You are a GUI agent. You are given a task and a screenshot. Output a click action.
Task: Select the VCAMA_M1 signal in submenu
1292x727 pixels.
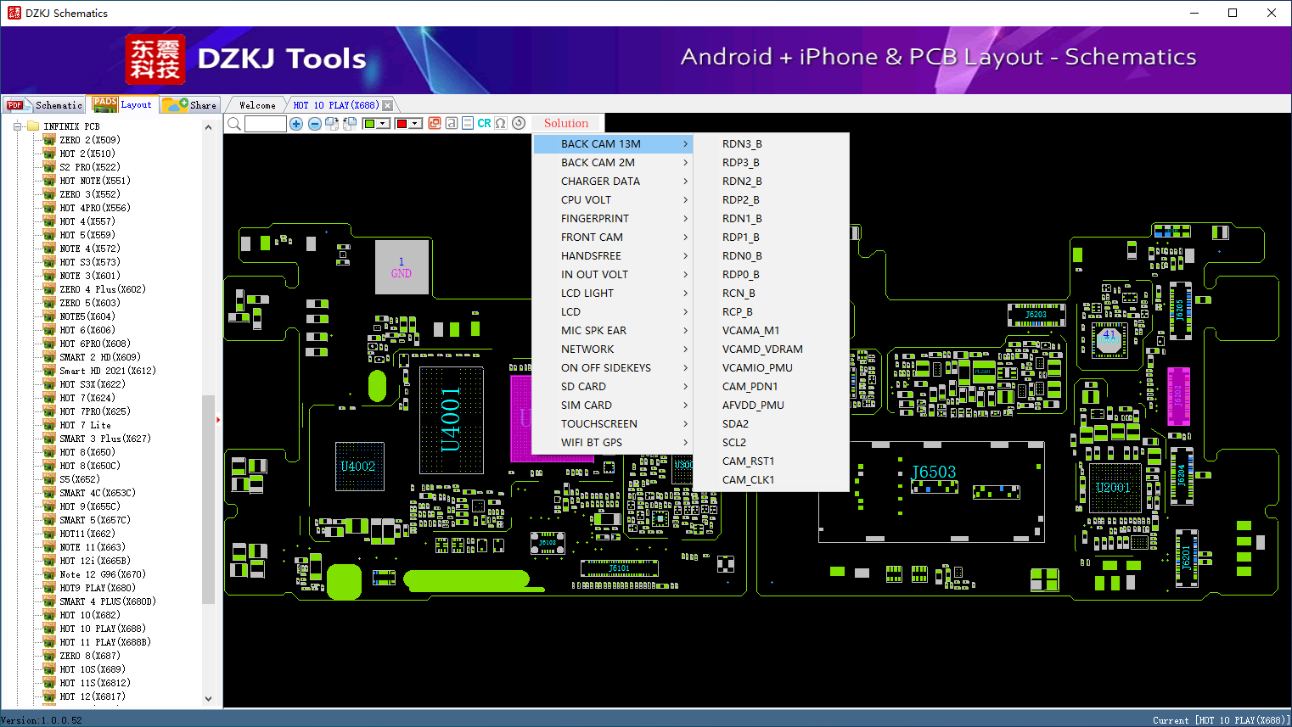[x=771, y=331]
